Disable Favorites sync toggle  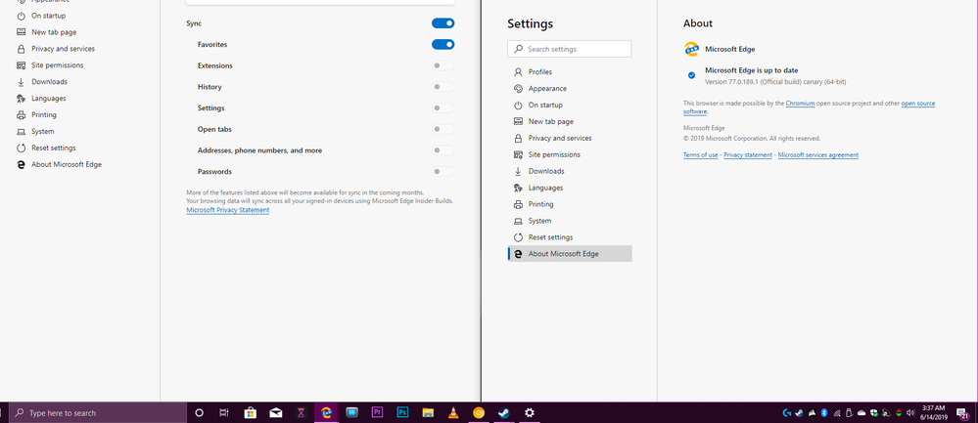[442, 44]
